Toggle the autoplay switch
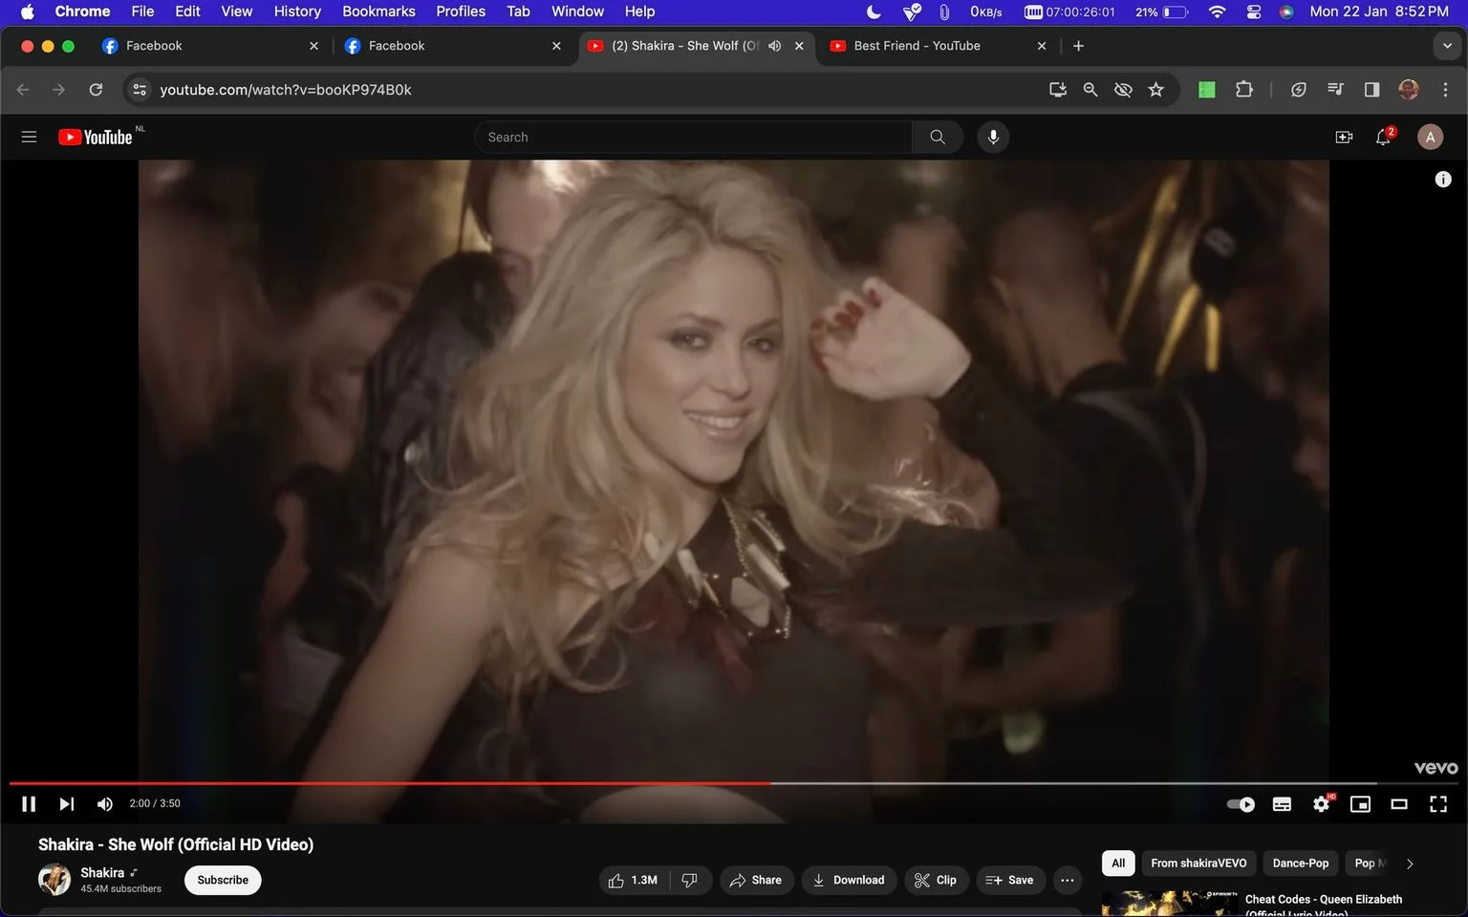Screen dimensions: 1468x917 point(1241,804)
